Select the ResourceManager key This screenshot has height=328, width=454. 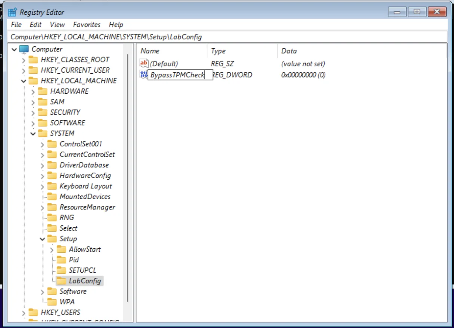pos(87,207)
